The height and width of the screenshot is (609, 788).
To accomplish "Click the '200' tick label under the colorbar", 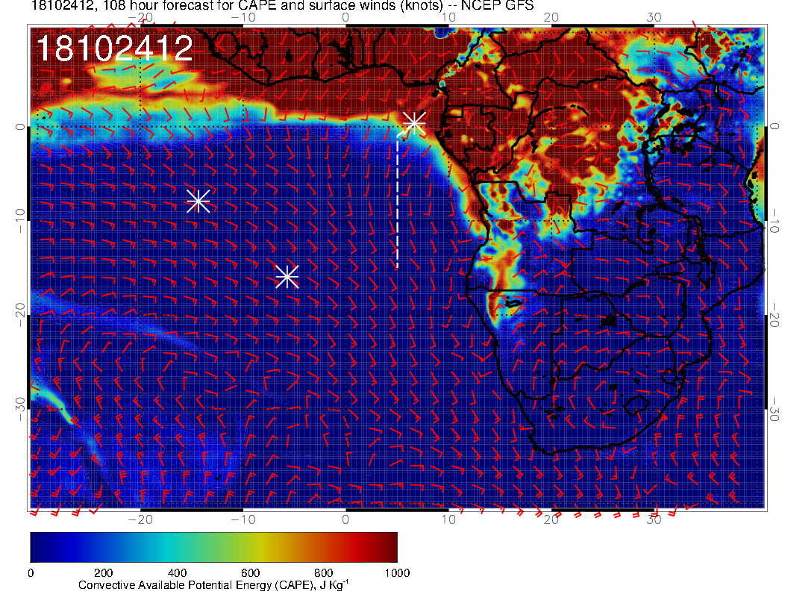I will (x=104, y=573).
